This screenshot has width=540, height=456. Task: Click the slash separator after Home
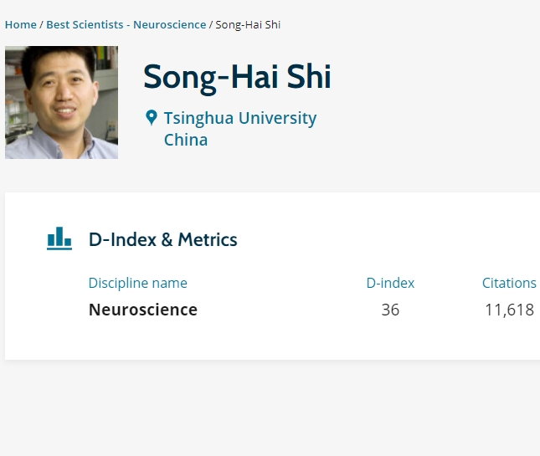(41, 24)
